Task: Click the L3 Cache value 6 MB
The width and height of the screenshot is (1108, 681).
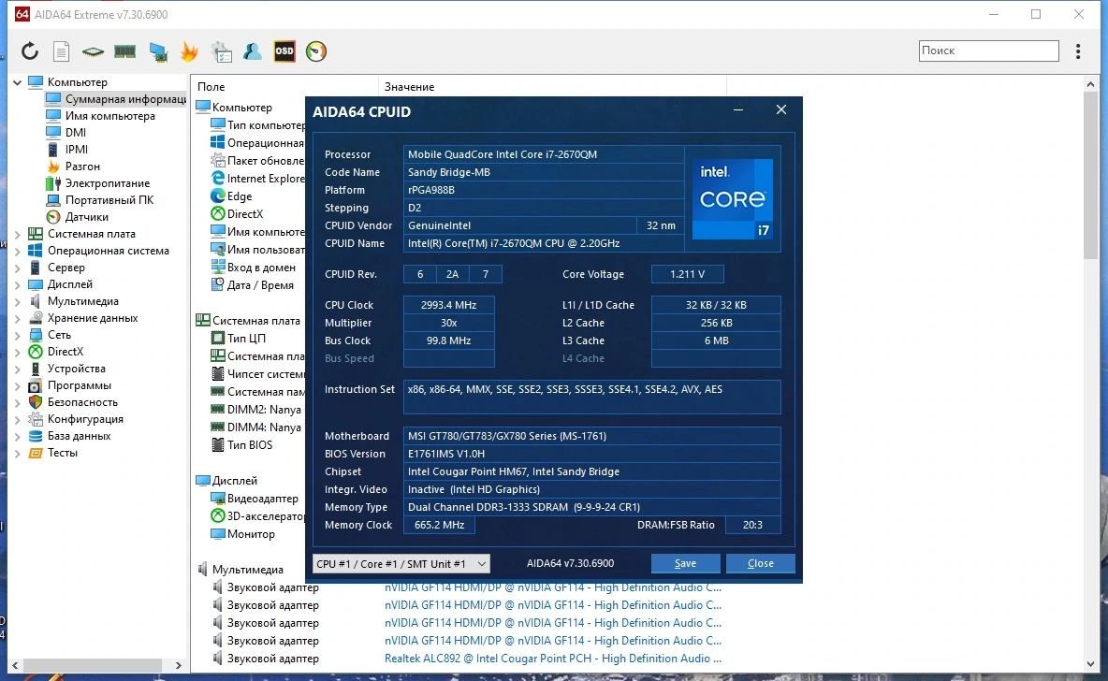Action: pyautogui.click(x=716, y=340)
